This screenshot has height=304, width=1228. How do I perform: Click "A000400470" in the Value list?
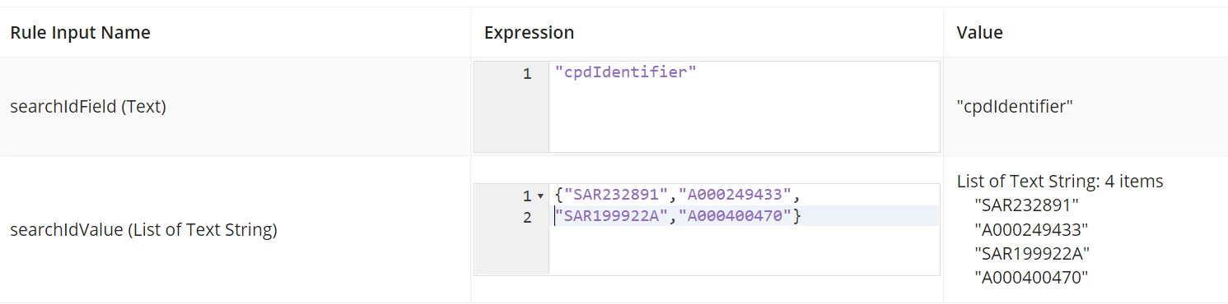(1031, 278)
